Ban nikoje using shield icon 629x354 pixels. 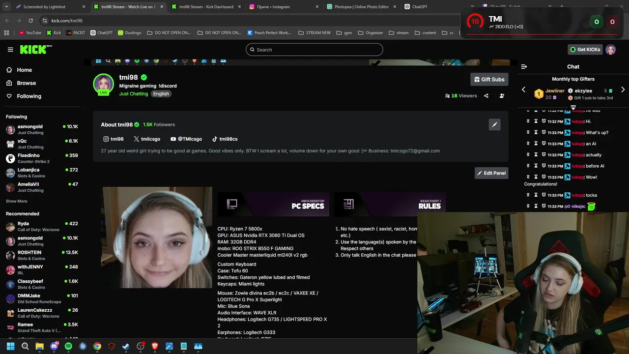click(x=544, y=206)
